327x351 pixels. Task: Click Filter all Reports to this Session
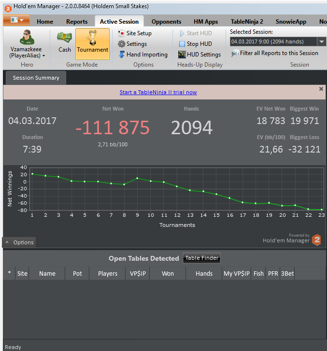coord(275,53)
